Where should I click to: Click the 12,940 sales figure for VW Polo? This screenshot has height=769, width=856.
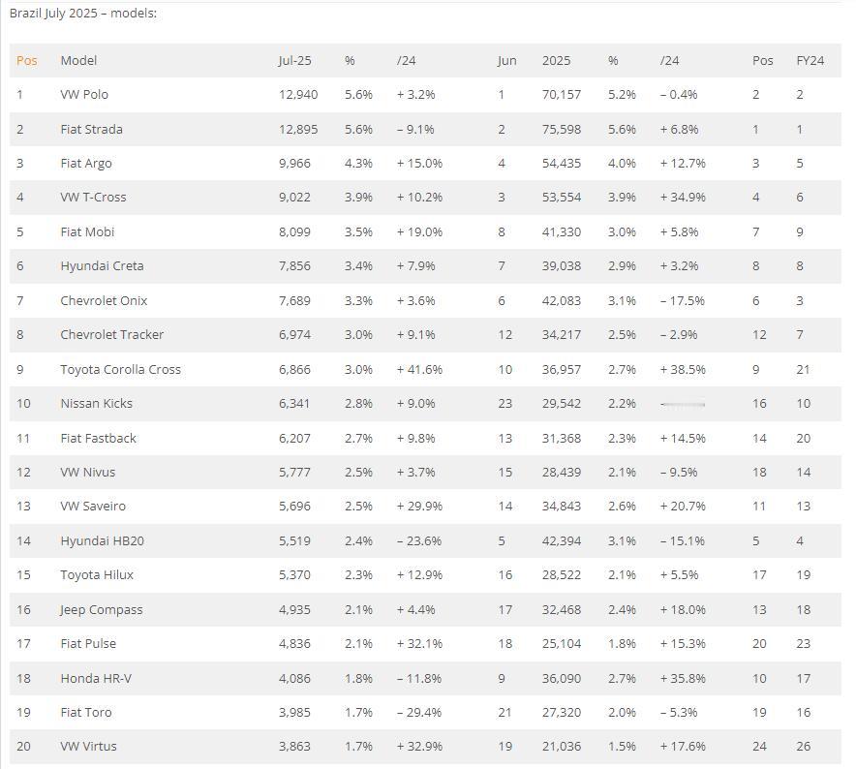coord(298,95)
